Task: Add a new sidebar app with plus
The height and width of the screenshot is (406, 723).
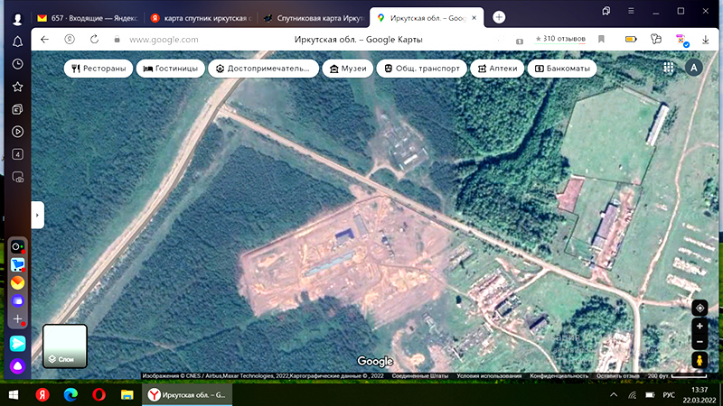Action: [x=17, y=319]
